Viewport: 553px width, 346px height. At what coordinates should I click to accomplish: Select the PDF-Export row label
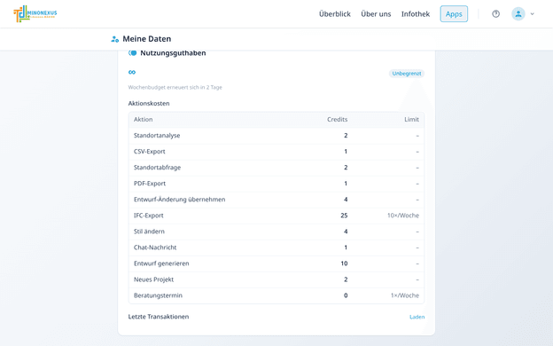pos(150,184)
